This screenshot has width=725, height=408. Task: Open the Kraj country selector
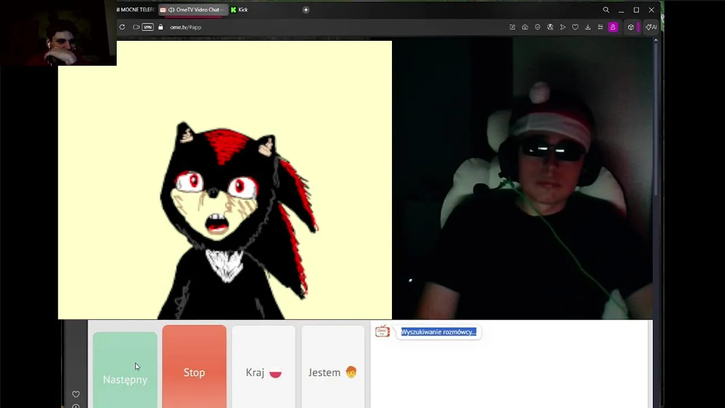click(x=263, y=367)
